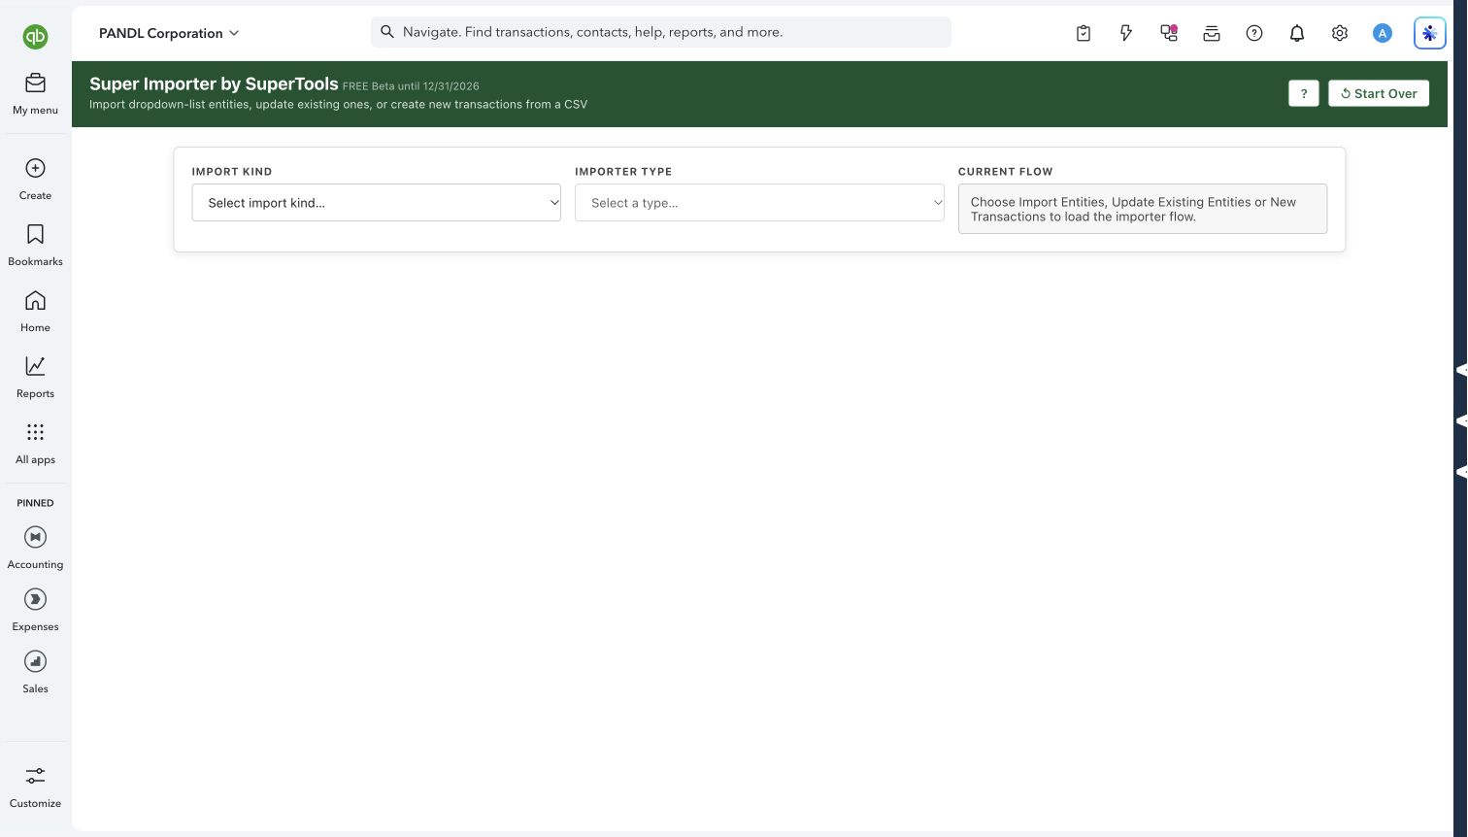This screenshot has height=837, width=1468.
Task: Open pinned Sales section
Action: [35, 671]
